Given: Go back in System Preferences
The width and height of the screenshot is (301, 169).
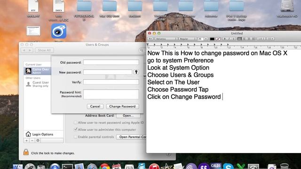Looking at the screenshot, I should (24, 50).
